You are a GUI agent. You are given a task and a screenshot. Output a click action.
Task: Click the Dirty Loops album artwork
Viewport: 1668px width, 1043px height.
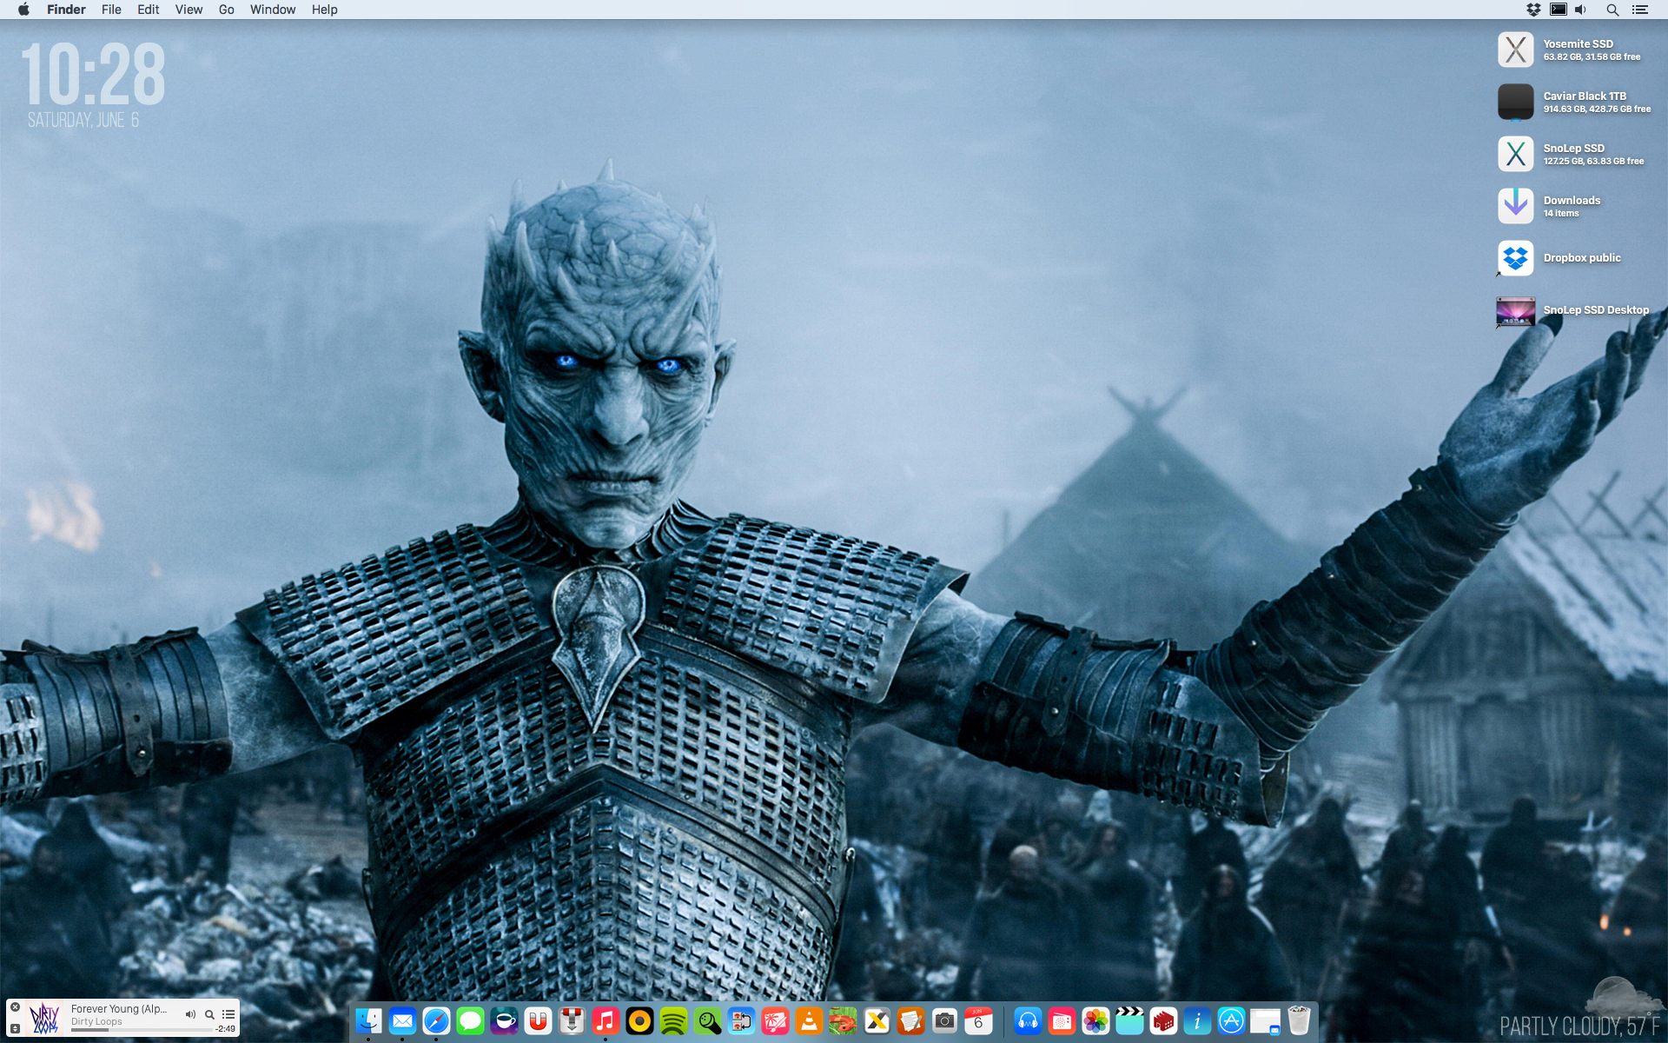44,1018
